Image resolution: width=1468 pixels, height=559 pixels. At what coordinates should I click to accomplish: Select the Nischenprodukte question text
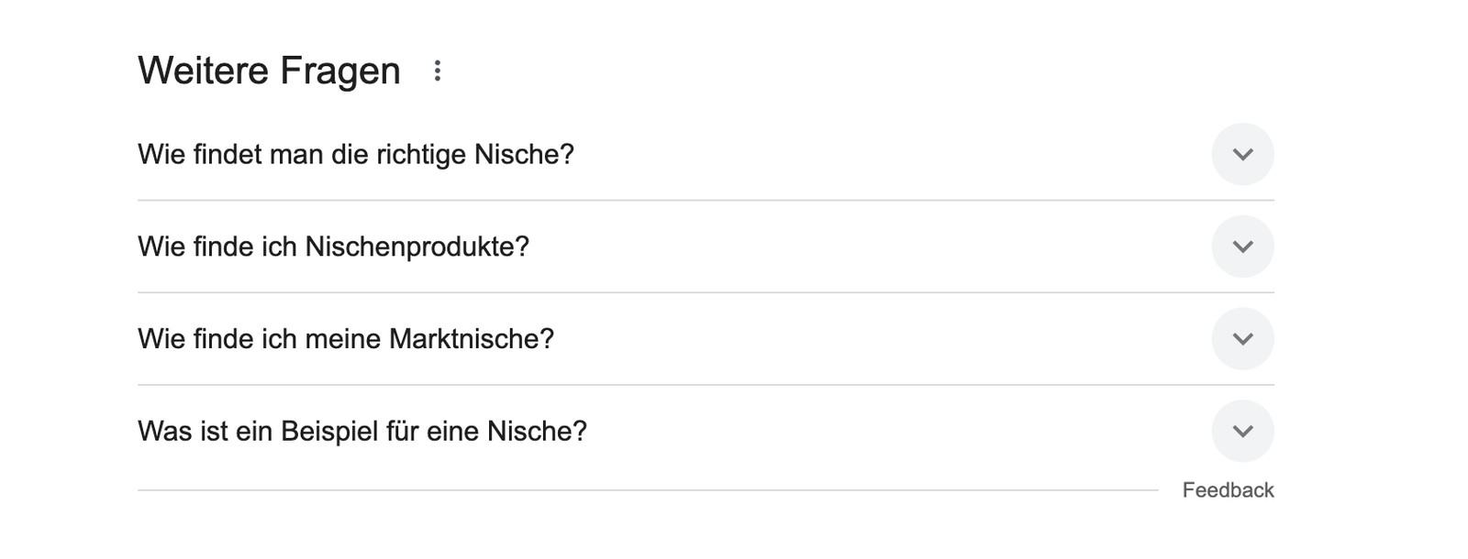tap(334, 247)
